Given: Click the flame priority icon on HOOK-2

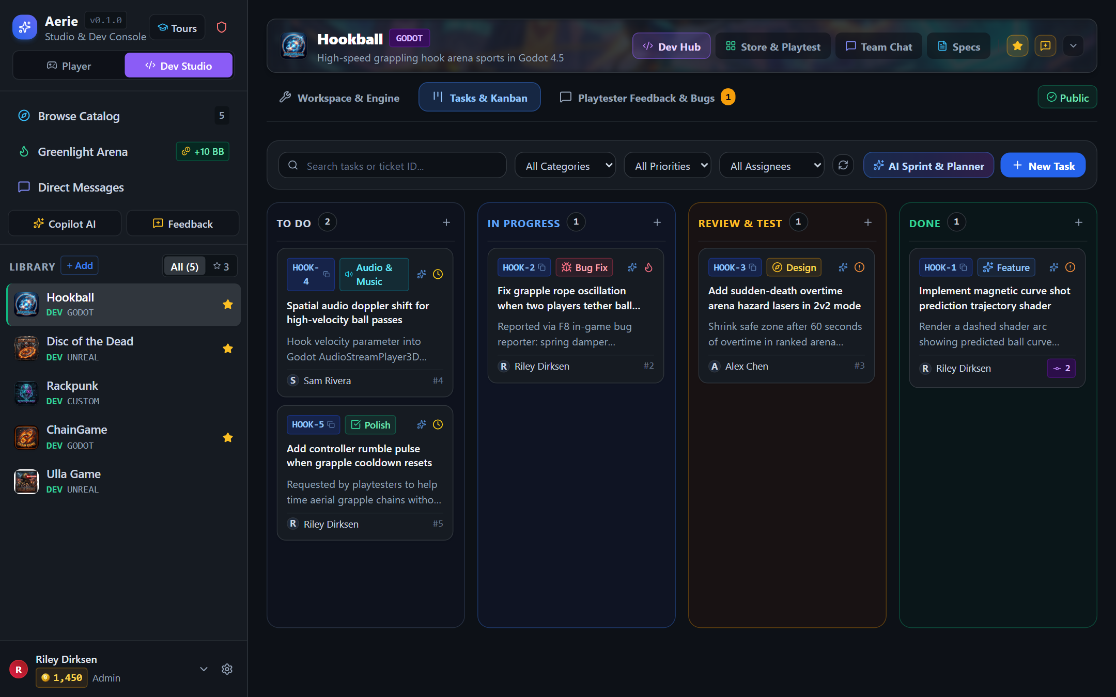Looking at the screenshot, I should click(x=649, y=267).
